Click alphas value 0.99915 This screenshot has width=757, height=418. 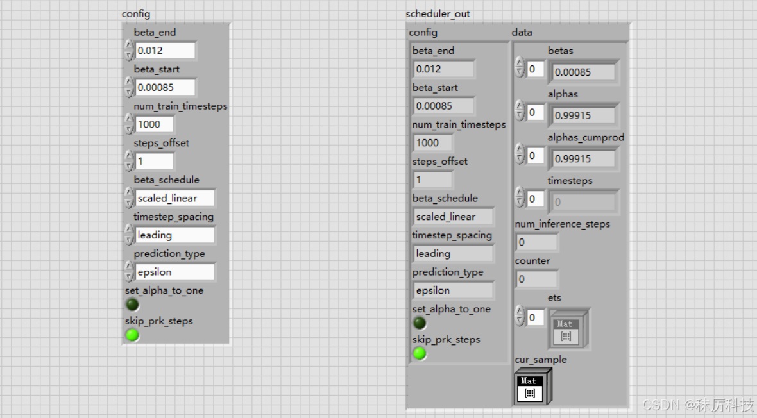(x=584, y=115)
